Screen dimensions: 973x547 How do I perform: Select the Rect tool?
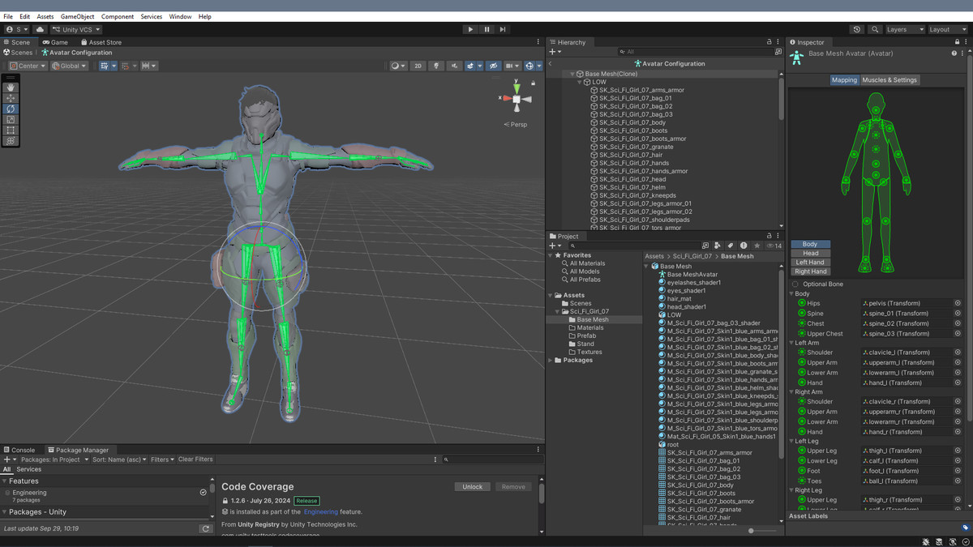coord(11,130)
